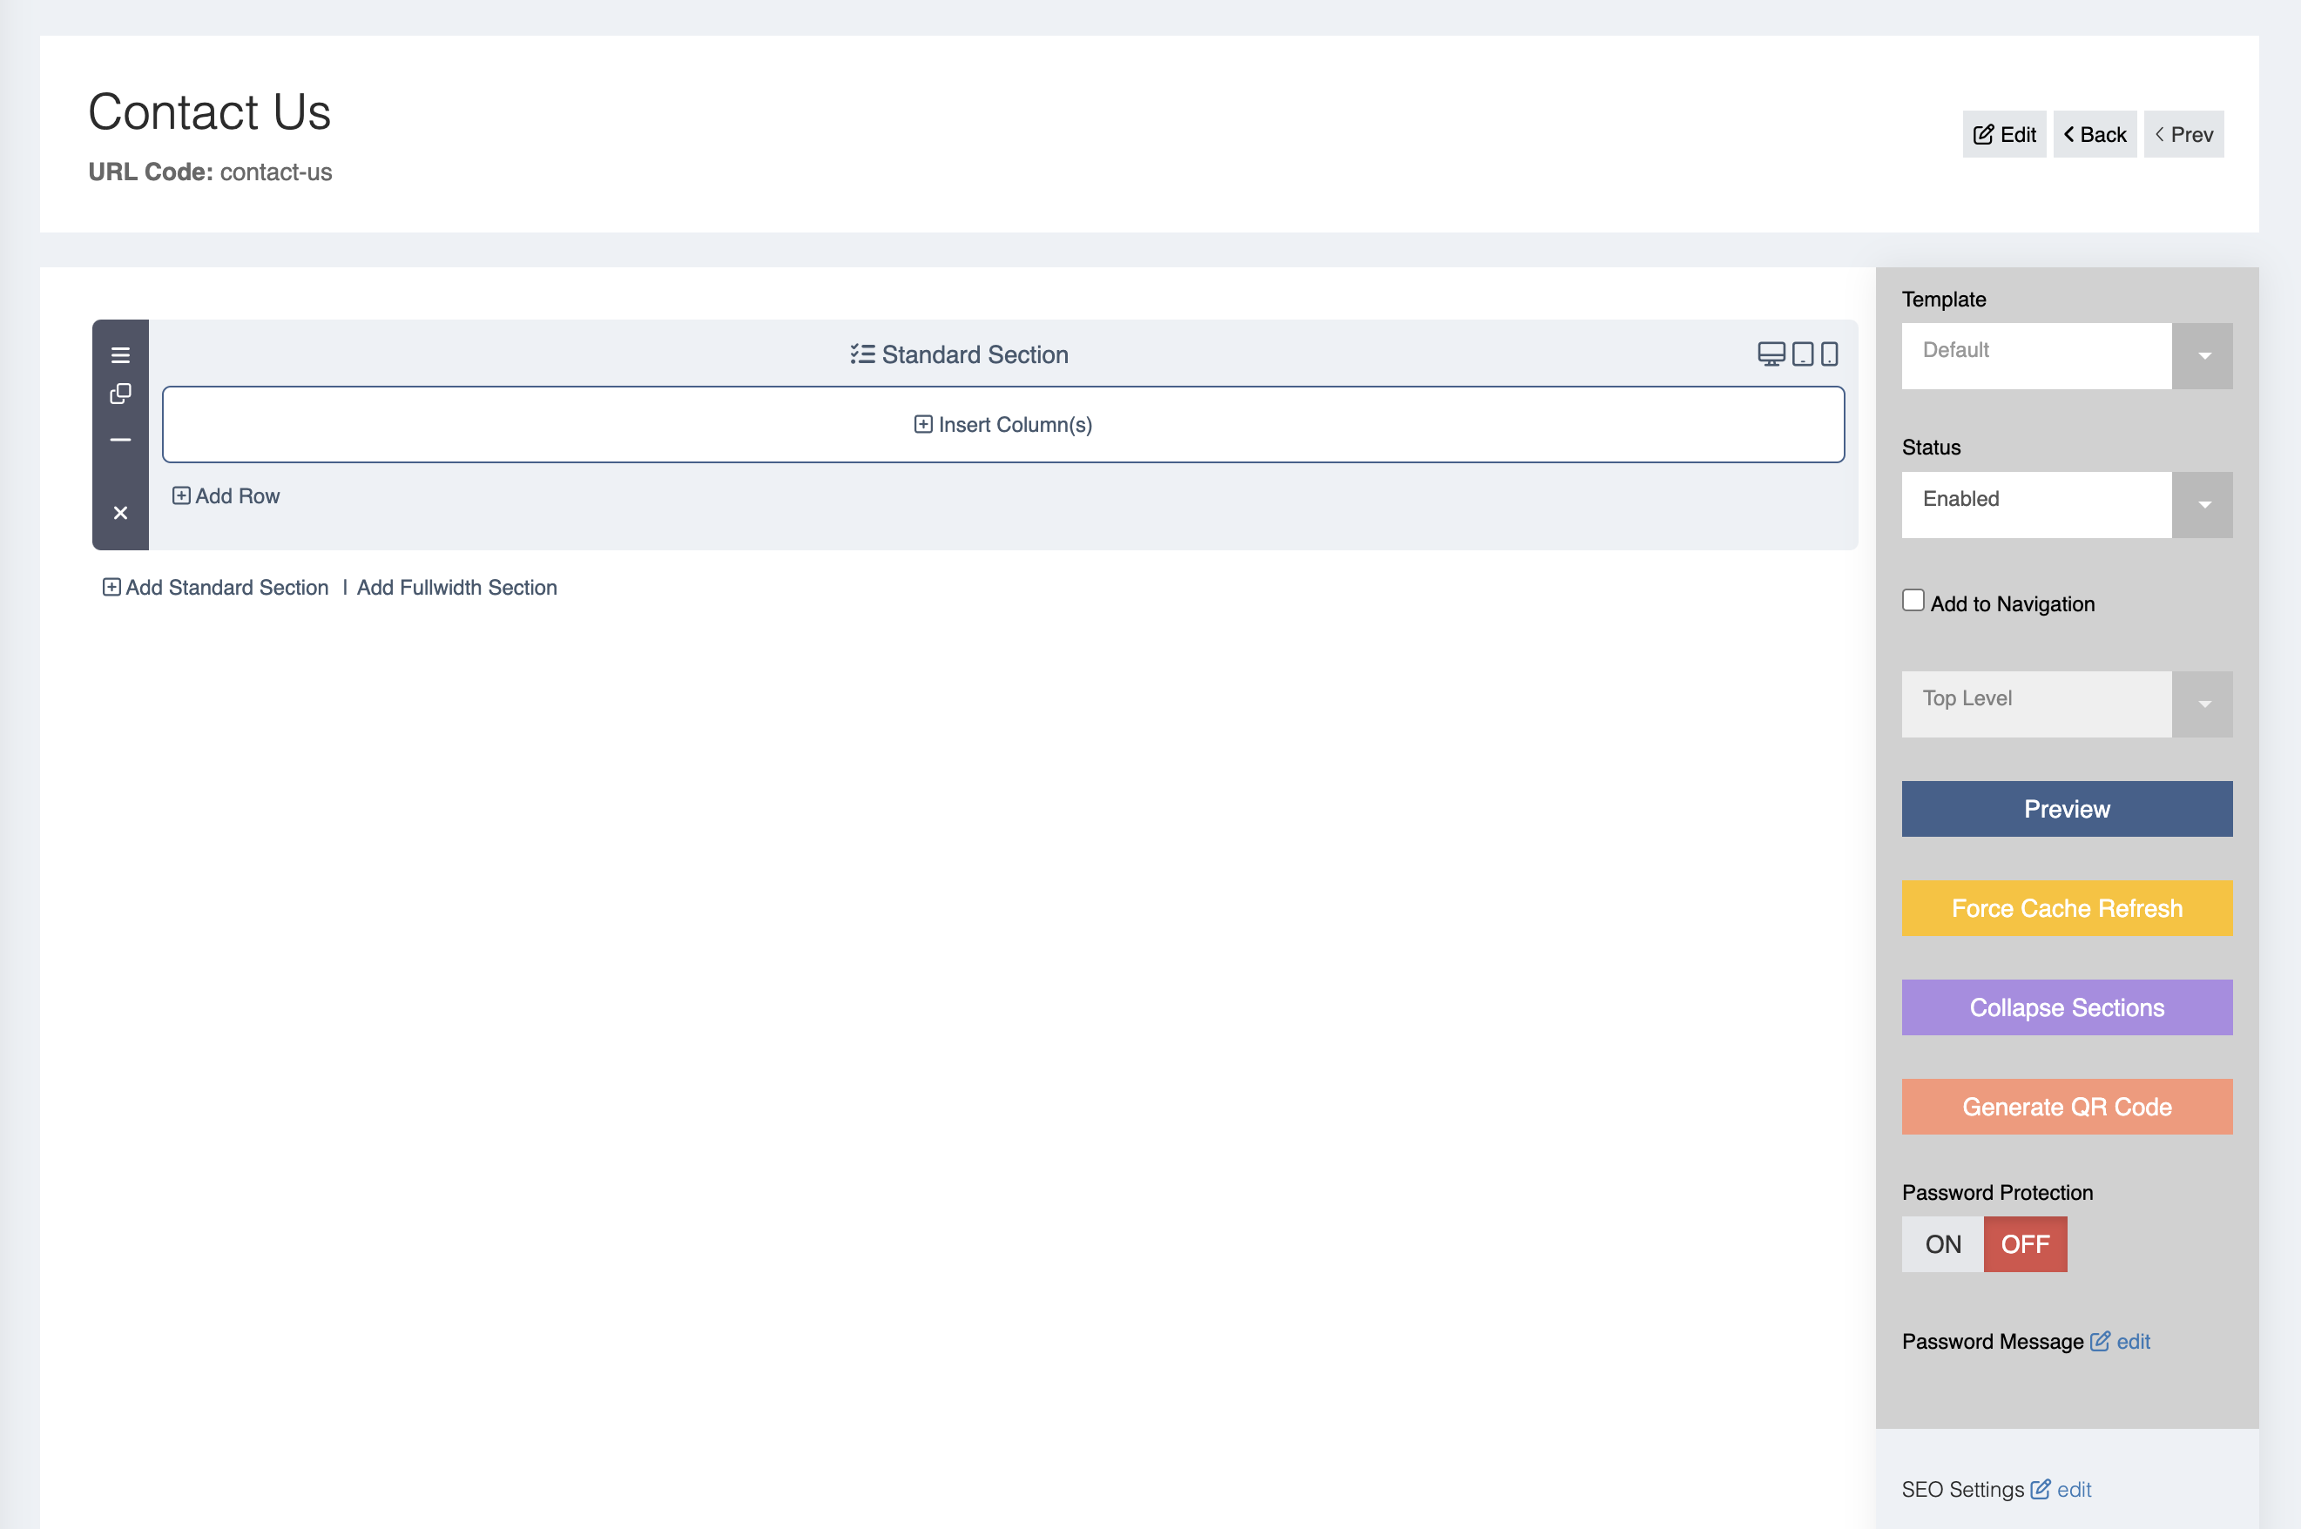The image size is (2301, 1529).
Task: Set Password Protection to OFF
Action: (x=2025, y=1244)
